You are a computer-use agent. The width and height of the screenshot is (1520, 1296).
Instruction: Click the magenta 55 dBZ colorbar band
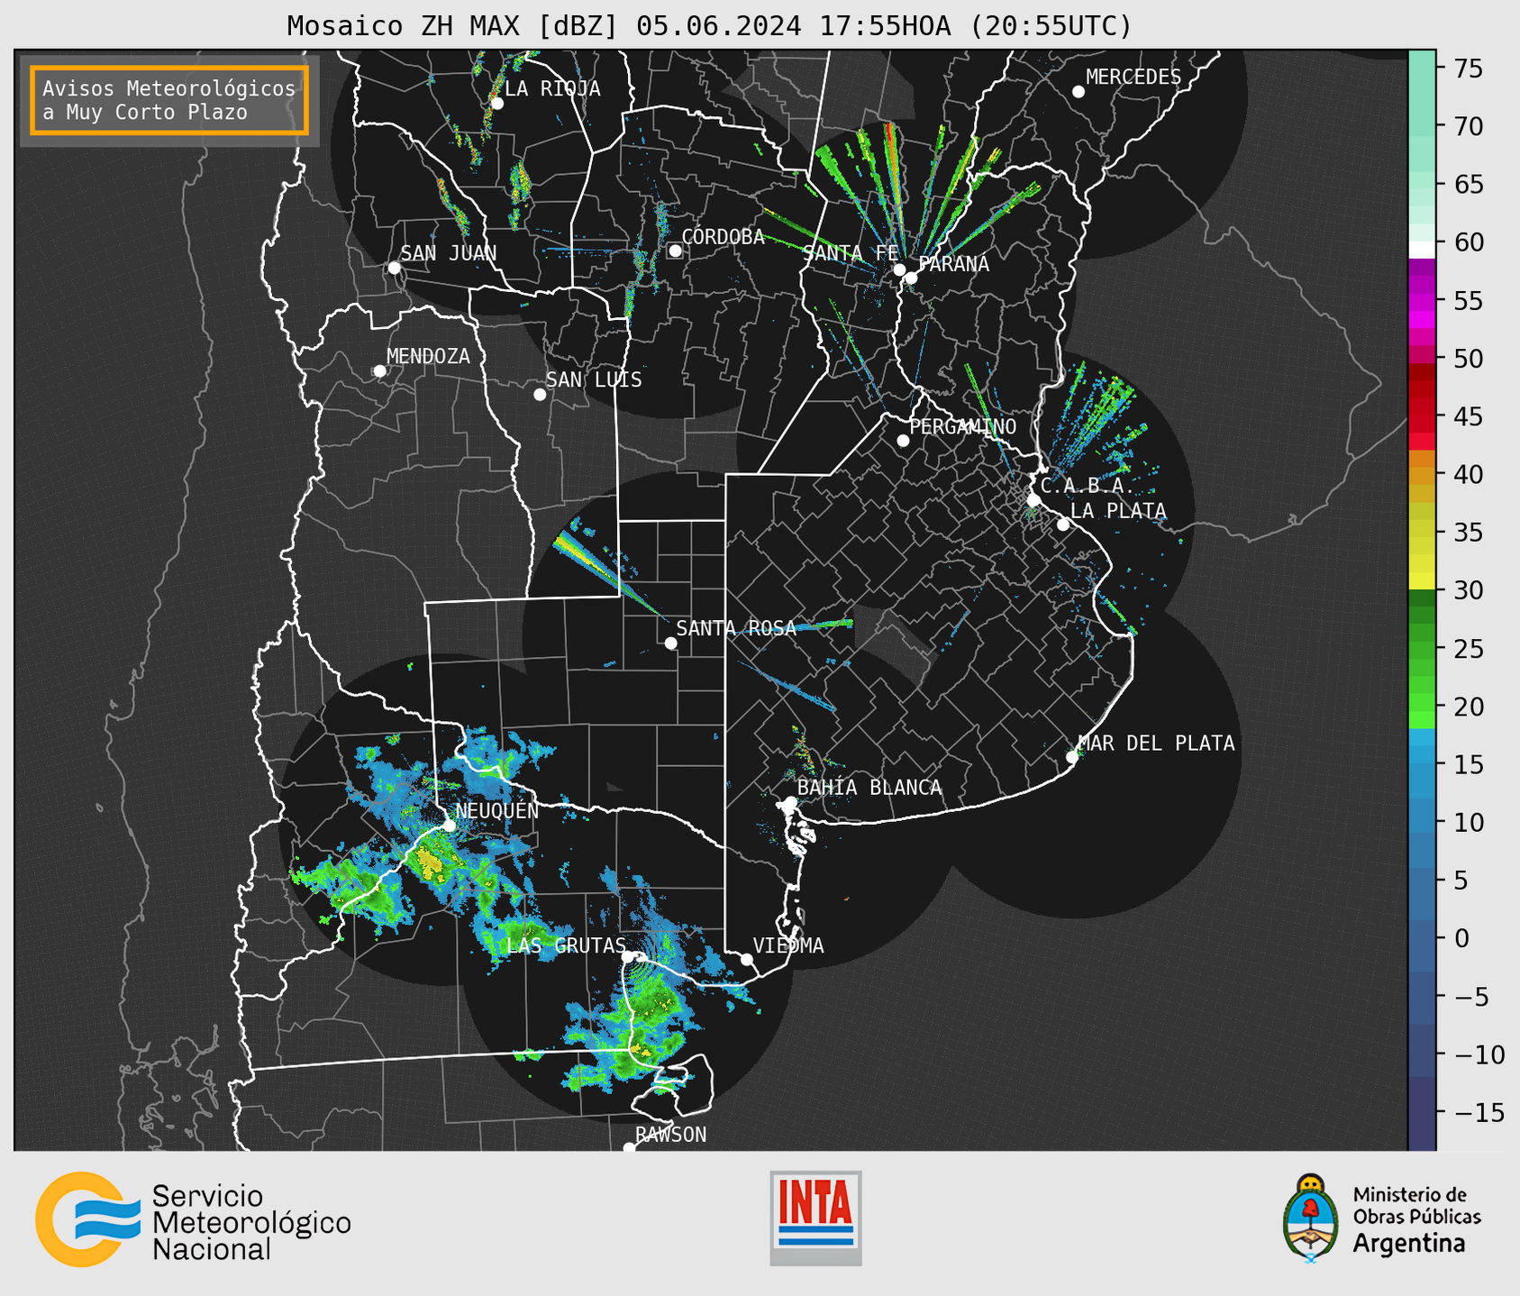point(1422,301)
